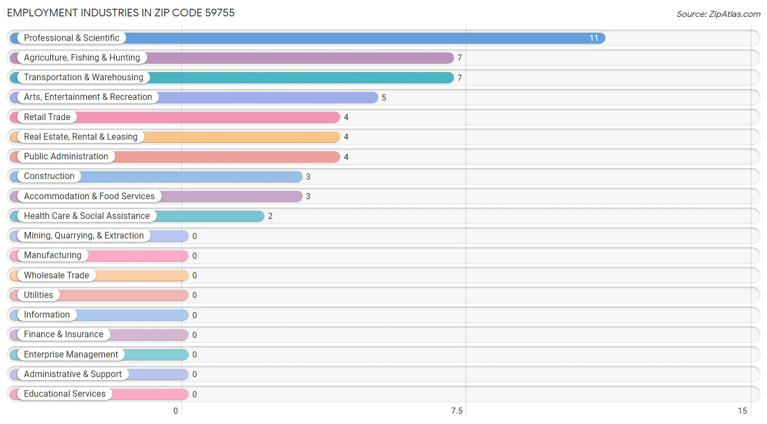Select the Finance & Insurance label

point(63,335)
